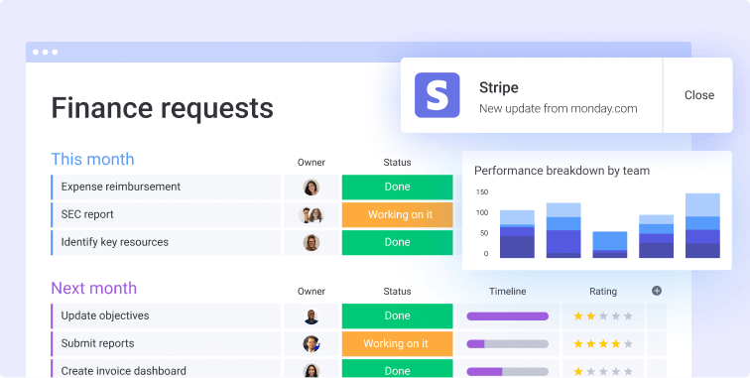Click the Stripe notification title
This screenshot has height=378, width=750.
pyautogui.click(x=499, y=87)
